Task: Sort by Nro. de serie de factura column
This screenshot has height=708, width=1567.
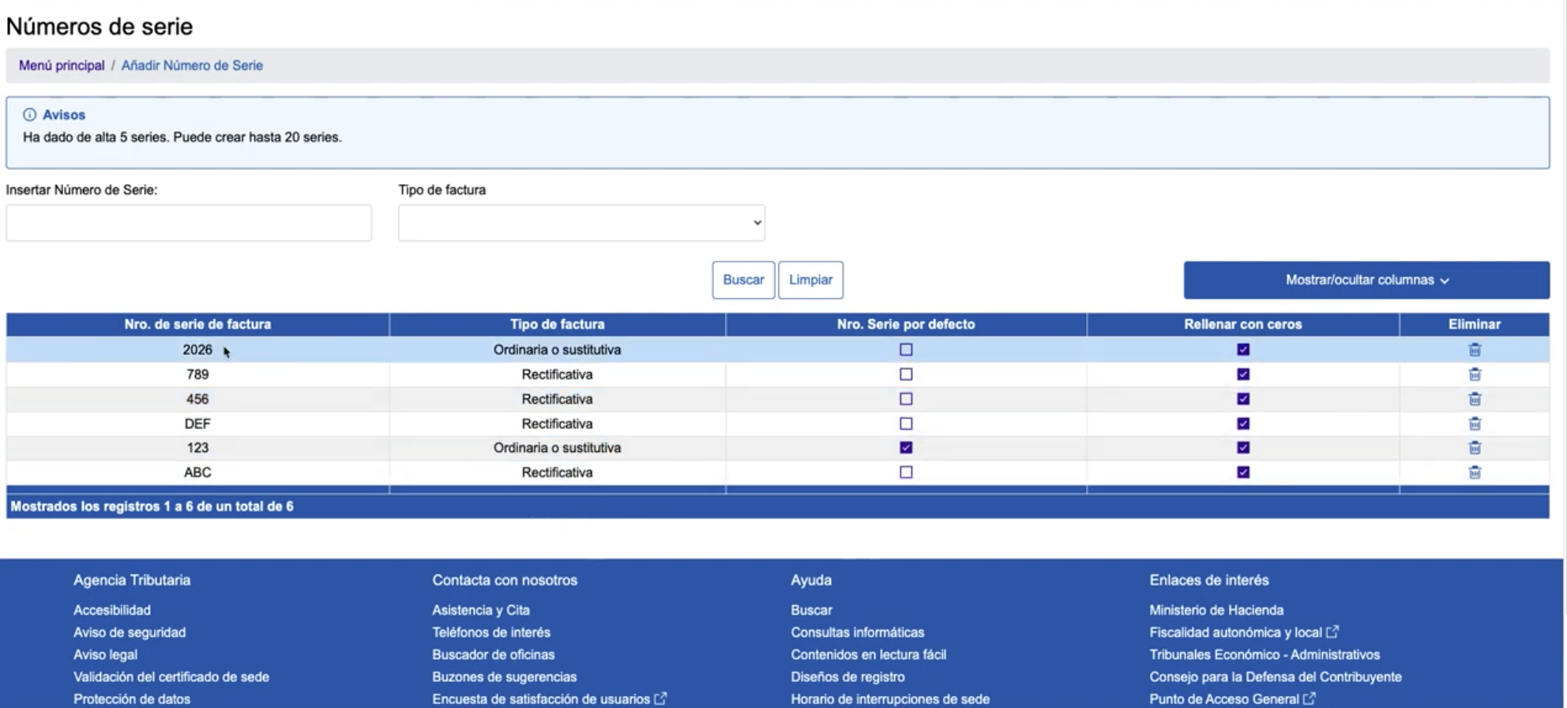Action: [197, 325]
